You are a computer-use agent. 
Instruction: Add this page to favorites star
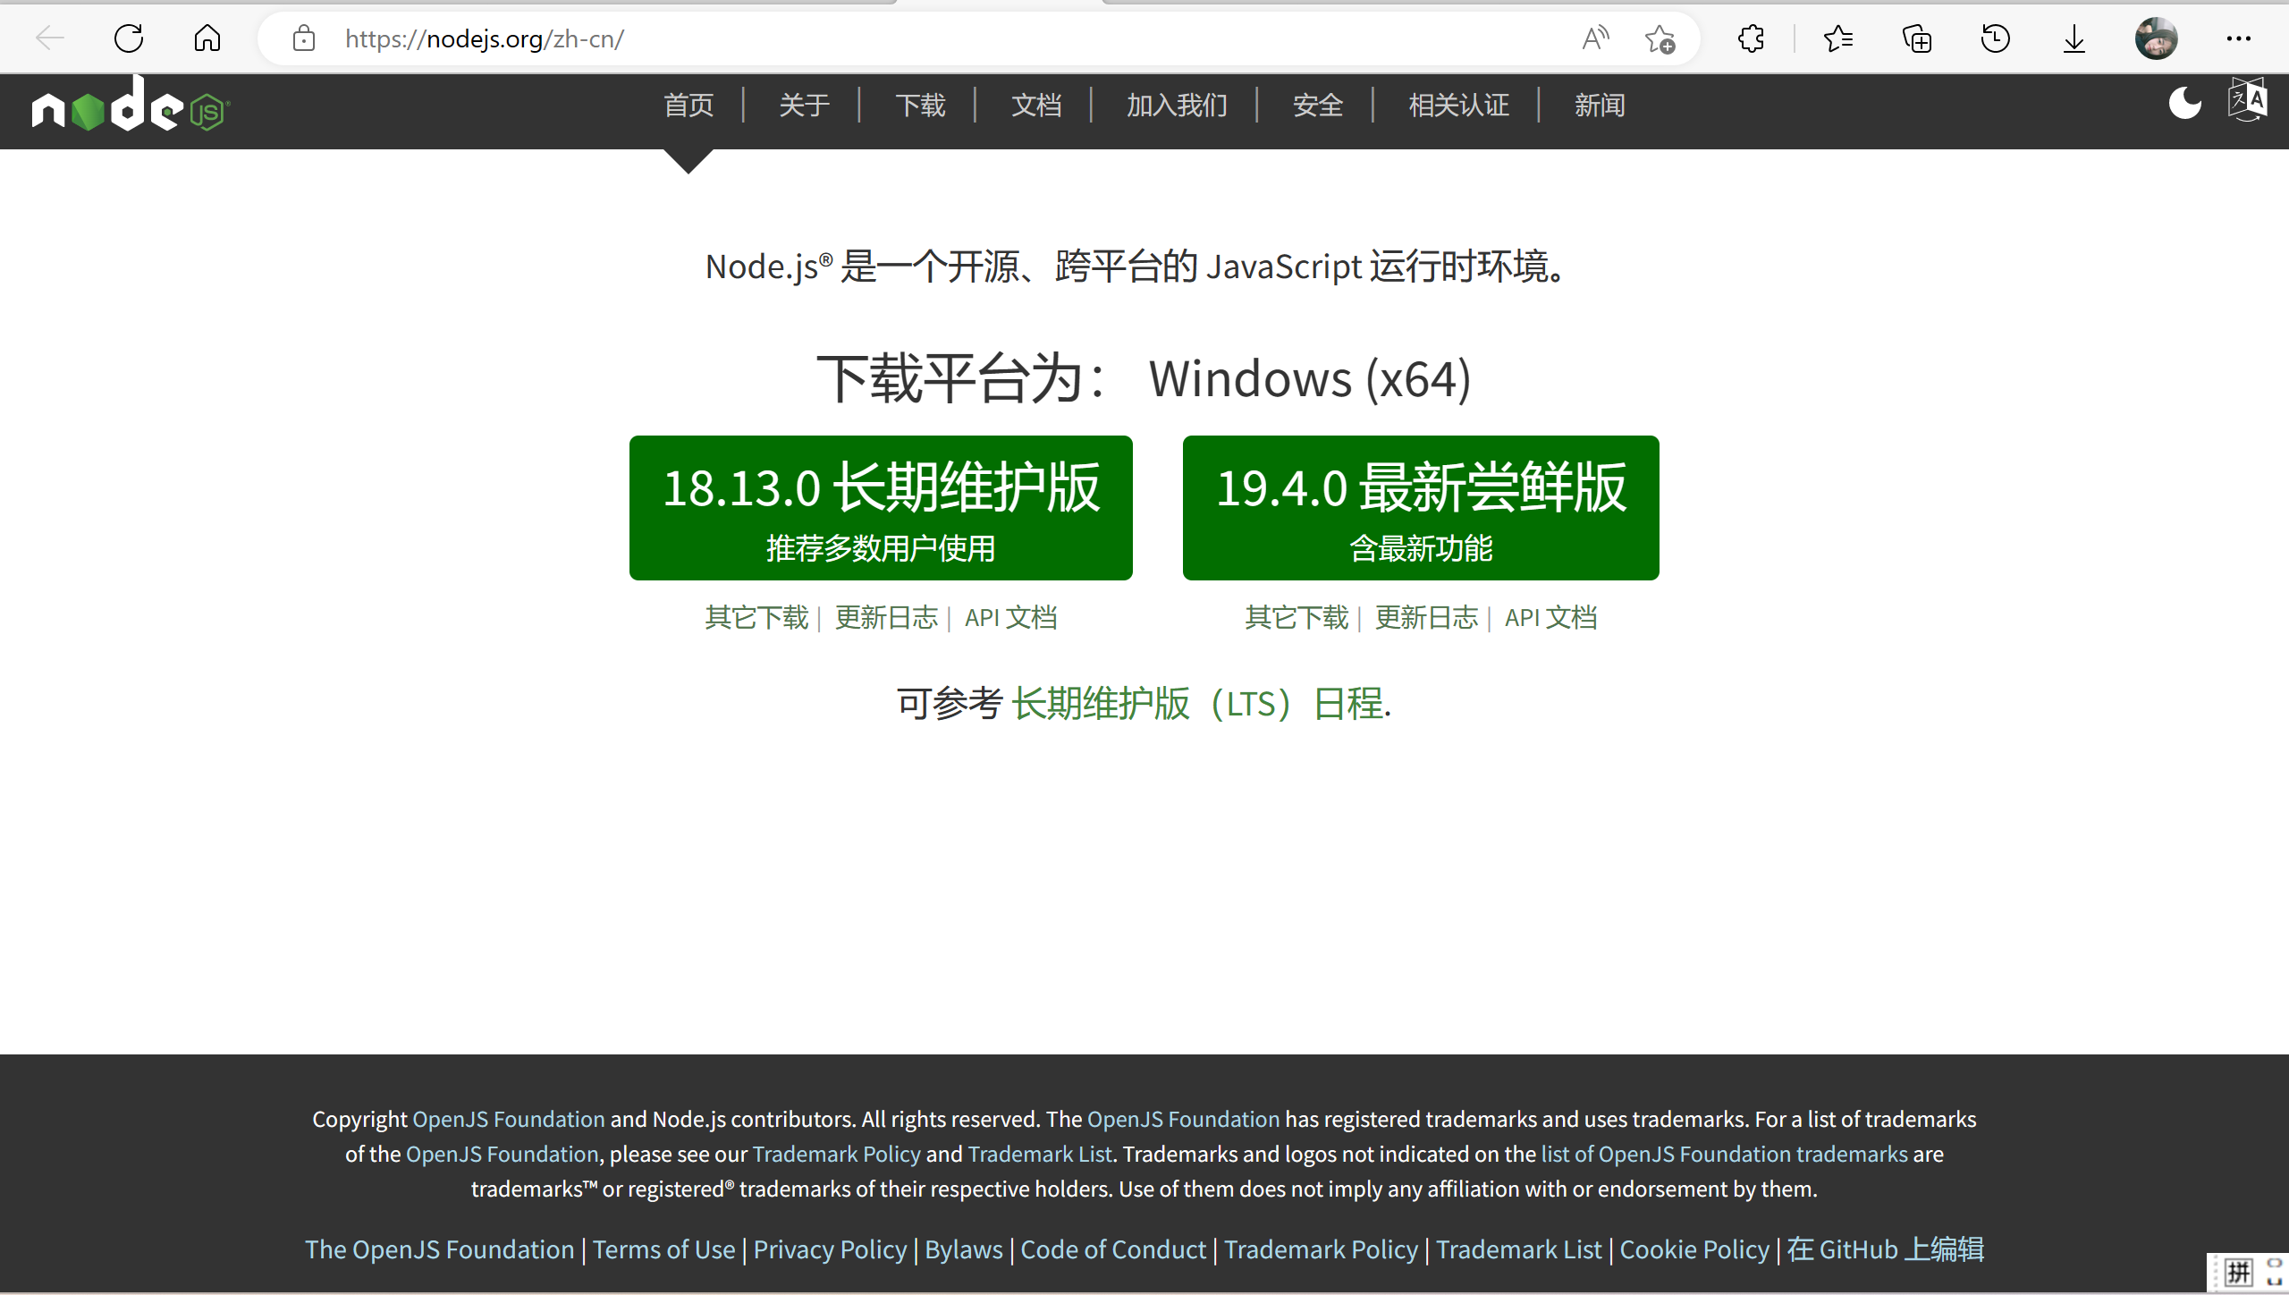pyautogui.click(x=1660, y=39)
